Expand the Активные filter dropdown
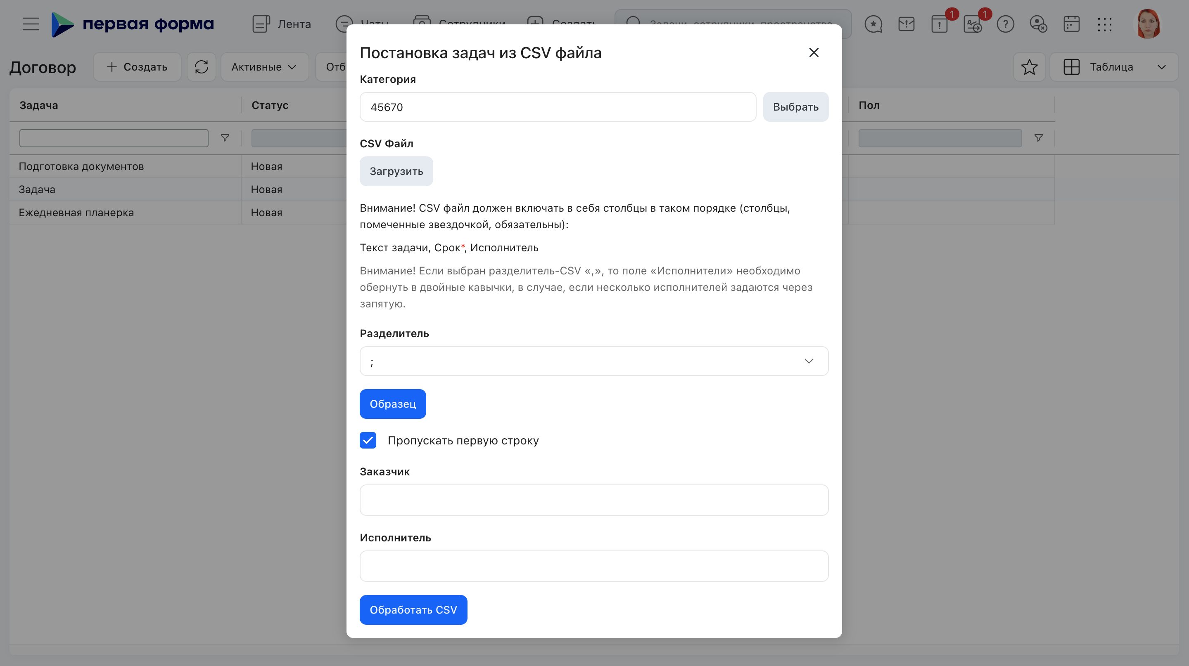The image size is (1189, 666). click(x=264, y=67)
